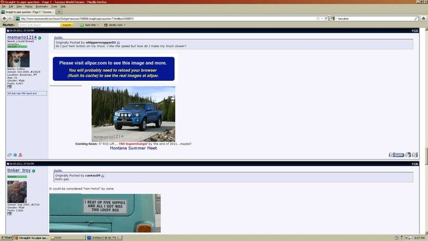428x241 pixels.
Task: Open the View menu
Action: coord(19,6)
